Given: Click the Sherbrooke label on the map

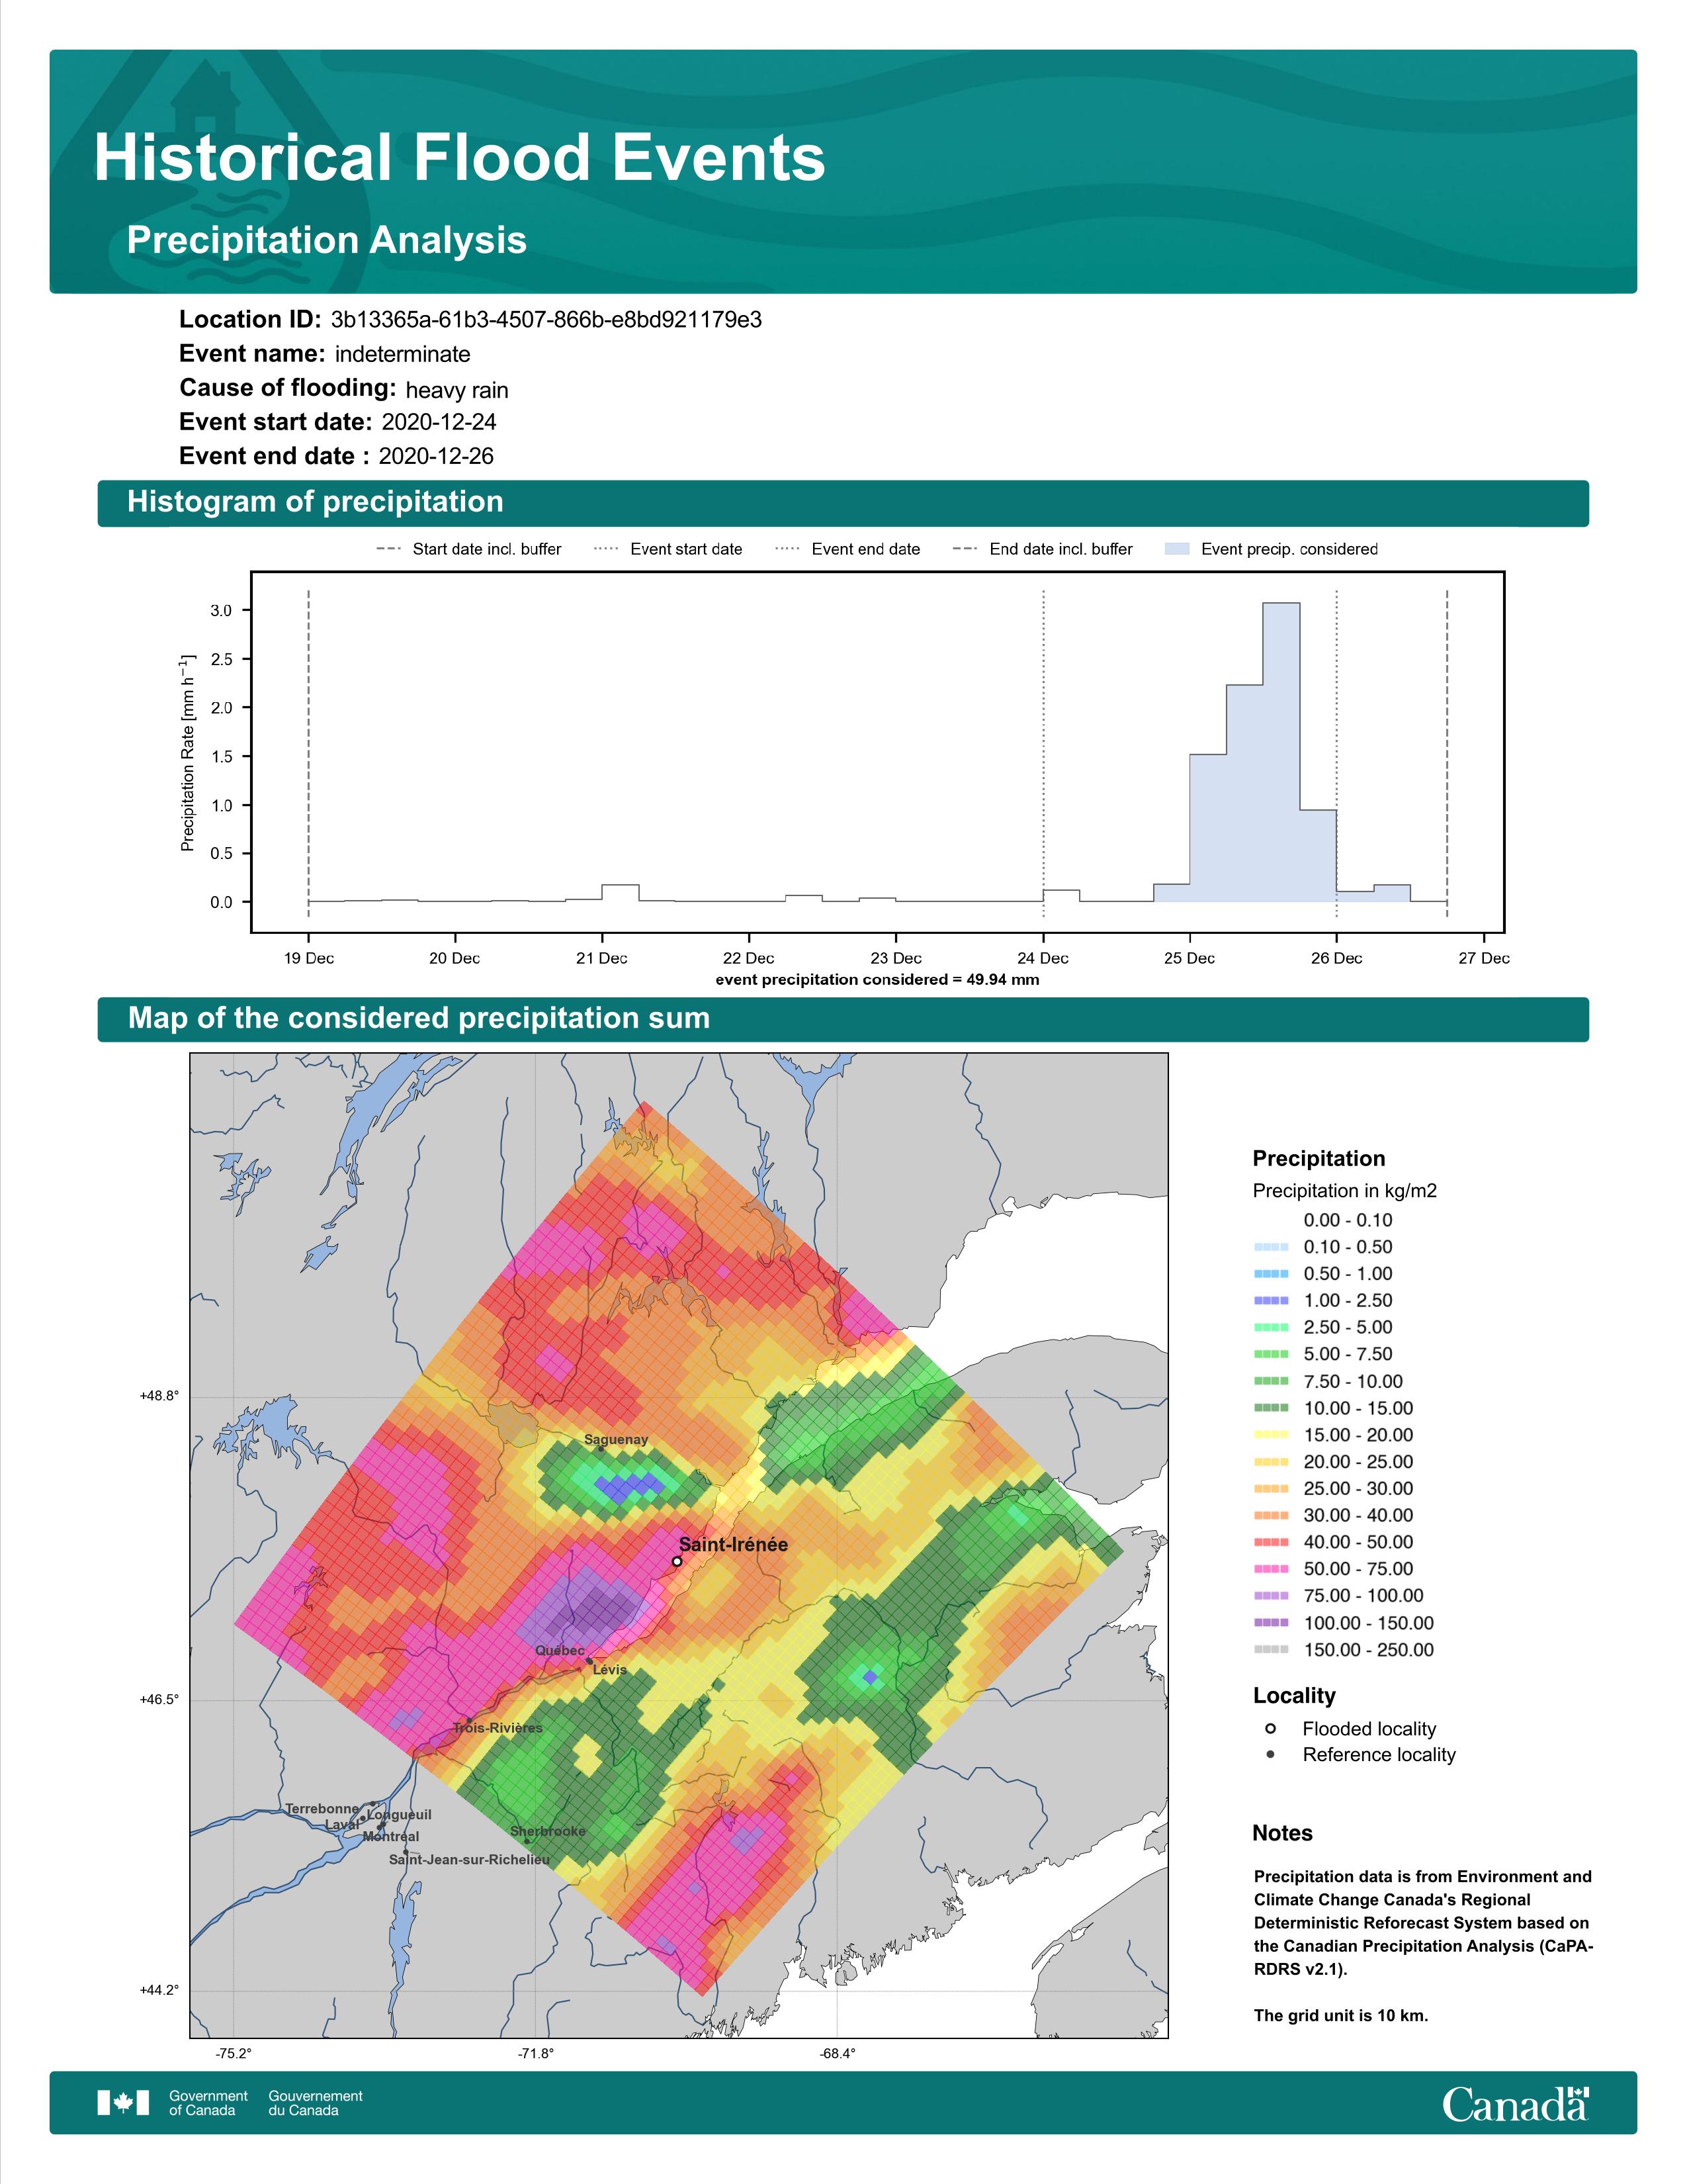Looking at the screenshot, I should coord(548,1831).
